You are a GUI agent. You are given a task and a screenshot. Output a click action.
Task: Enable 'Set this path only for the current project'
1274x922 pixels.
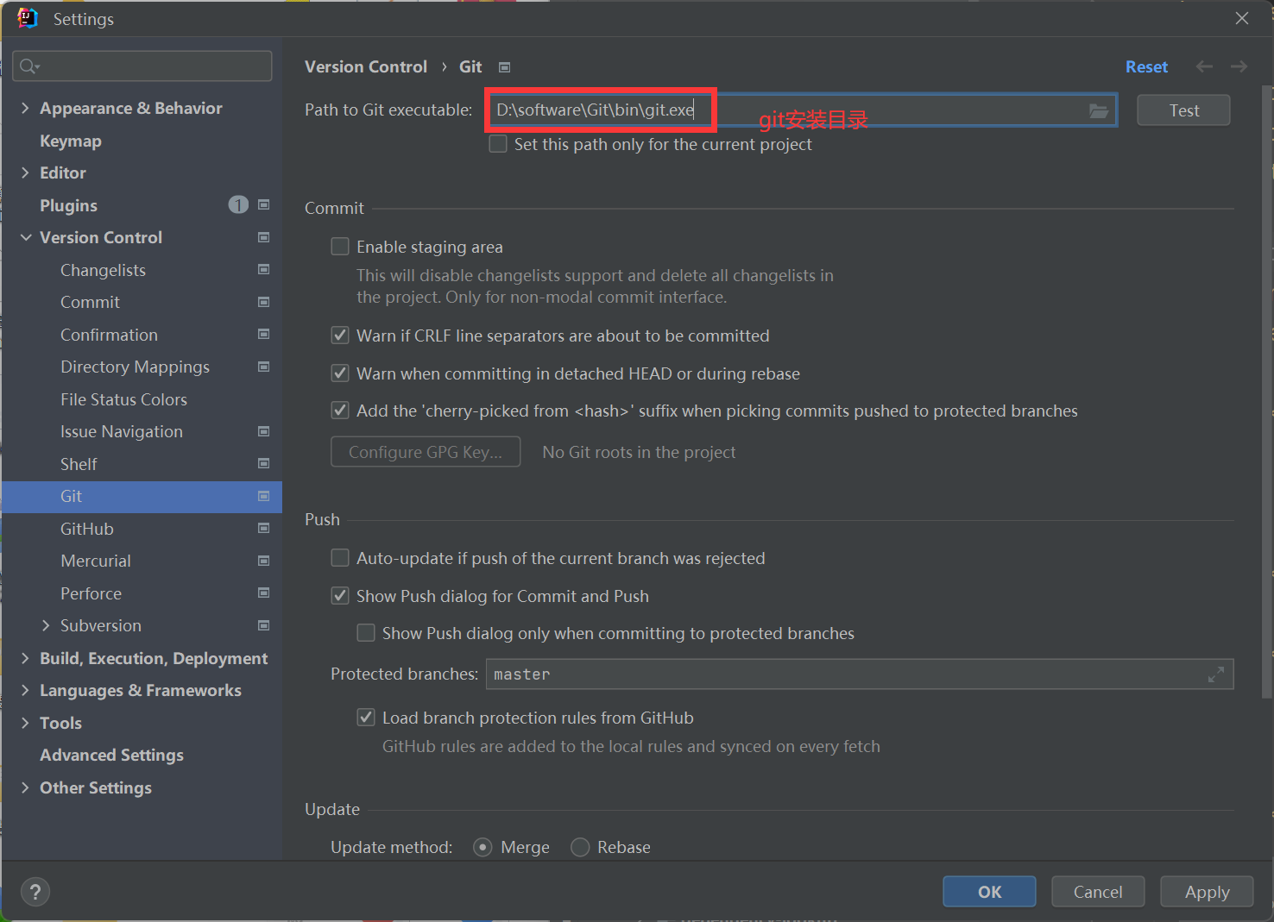tap(498, 144)
